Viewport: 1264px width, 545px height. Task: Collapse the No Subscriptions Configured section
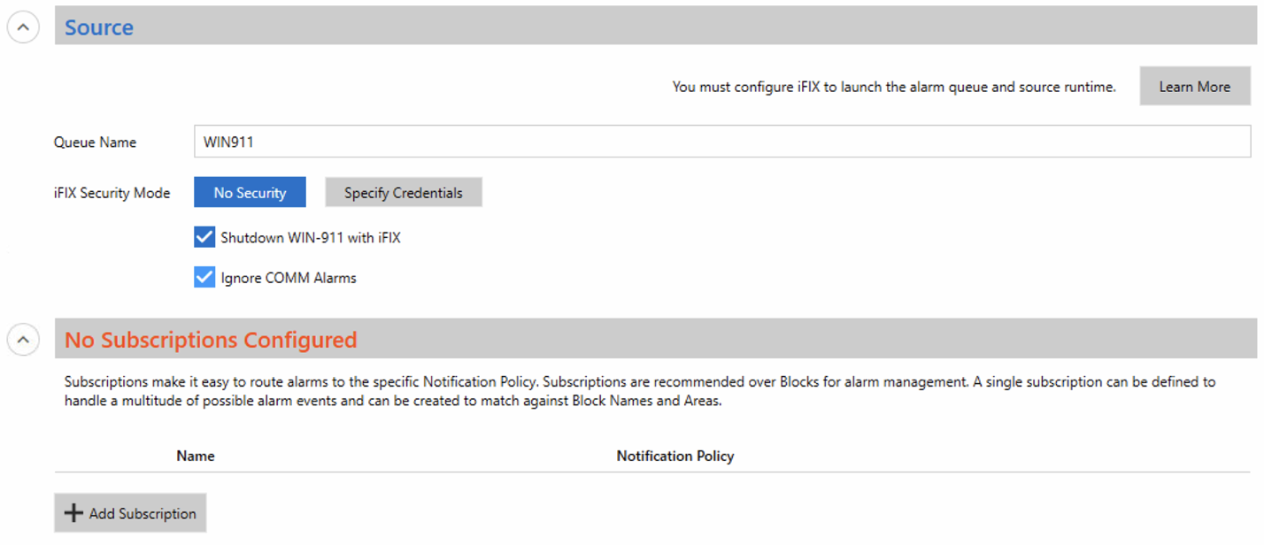click(23, 339)
